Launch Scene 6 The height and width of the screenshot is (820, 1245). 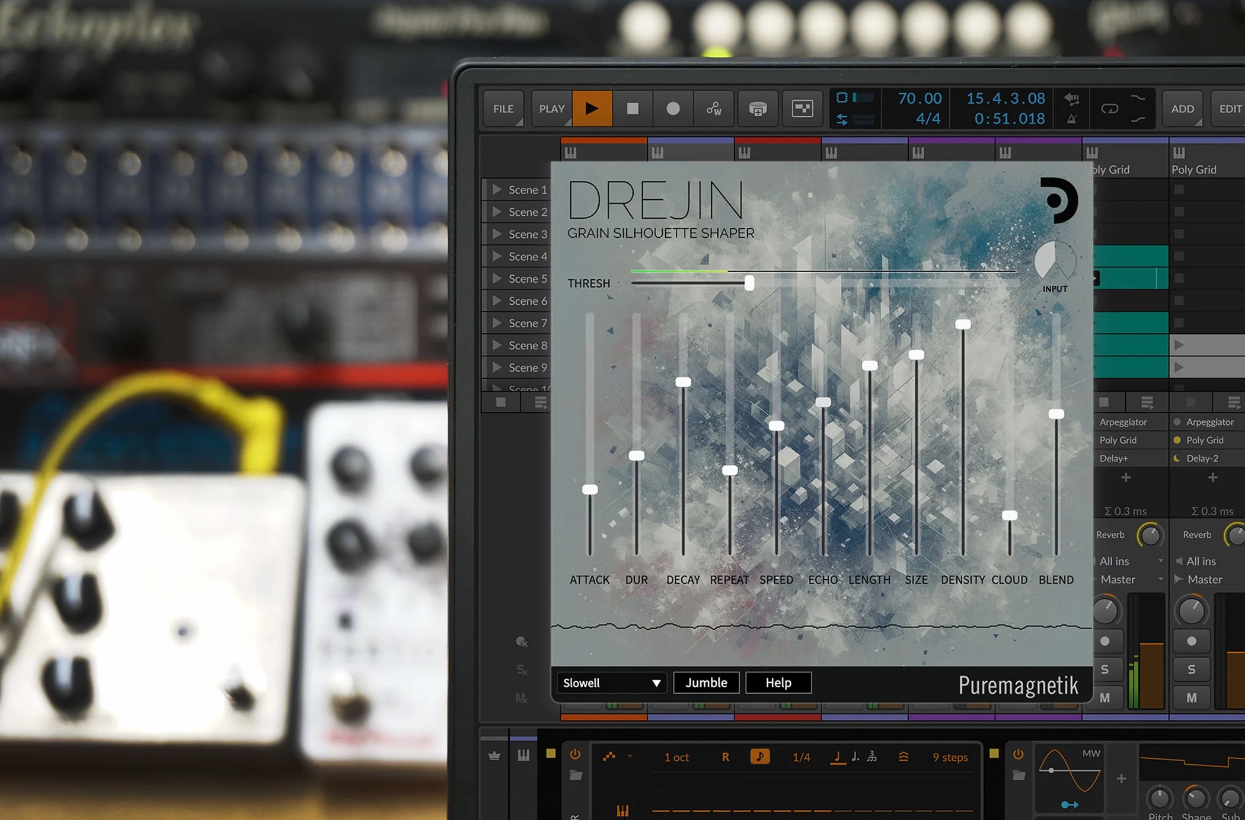(497, 301)
